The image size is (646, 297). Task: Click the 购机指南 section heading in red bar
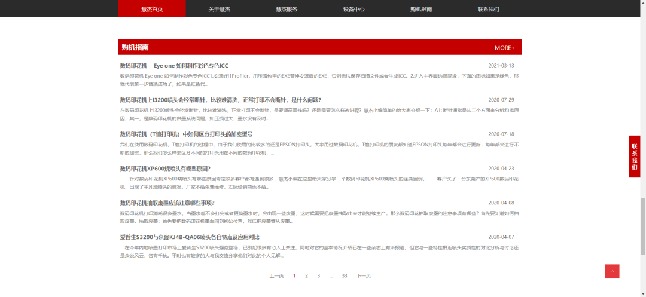[135, 47]
